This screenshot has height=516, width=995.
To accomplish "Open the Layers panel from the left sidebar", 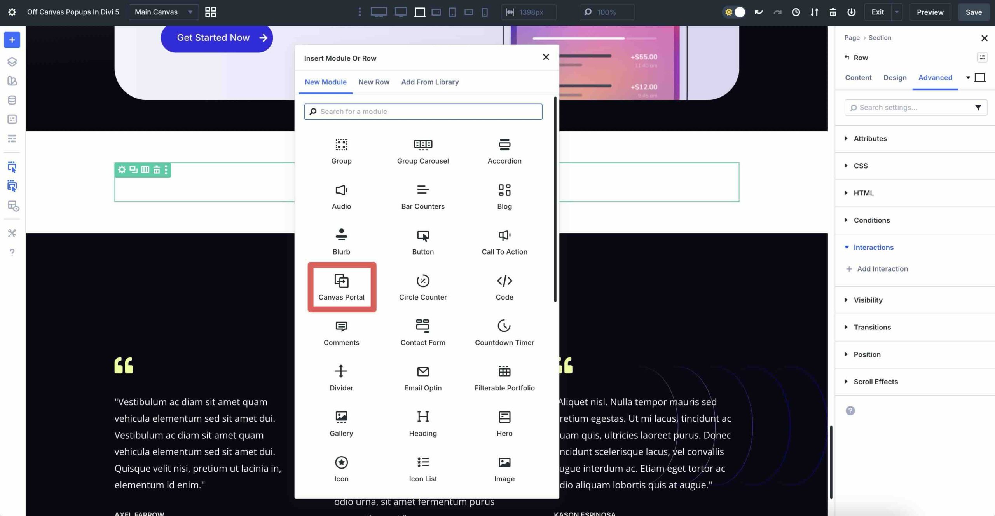I will (x=12, y=61).
